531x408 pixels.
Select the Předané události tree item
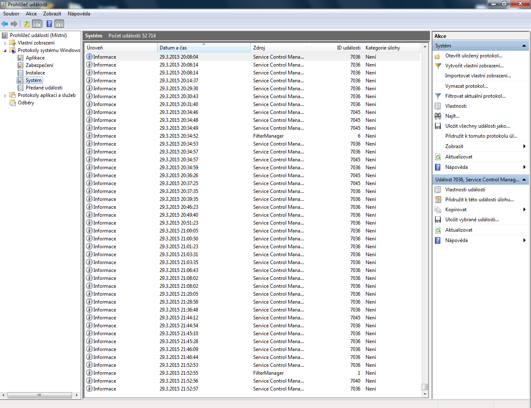(44, 88)
